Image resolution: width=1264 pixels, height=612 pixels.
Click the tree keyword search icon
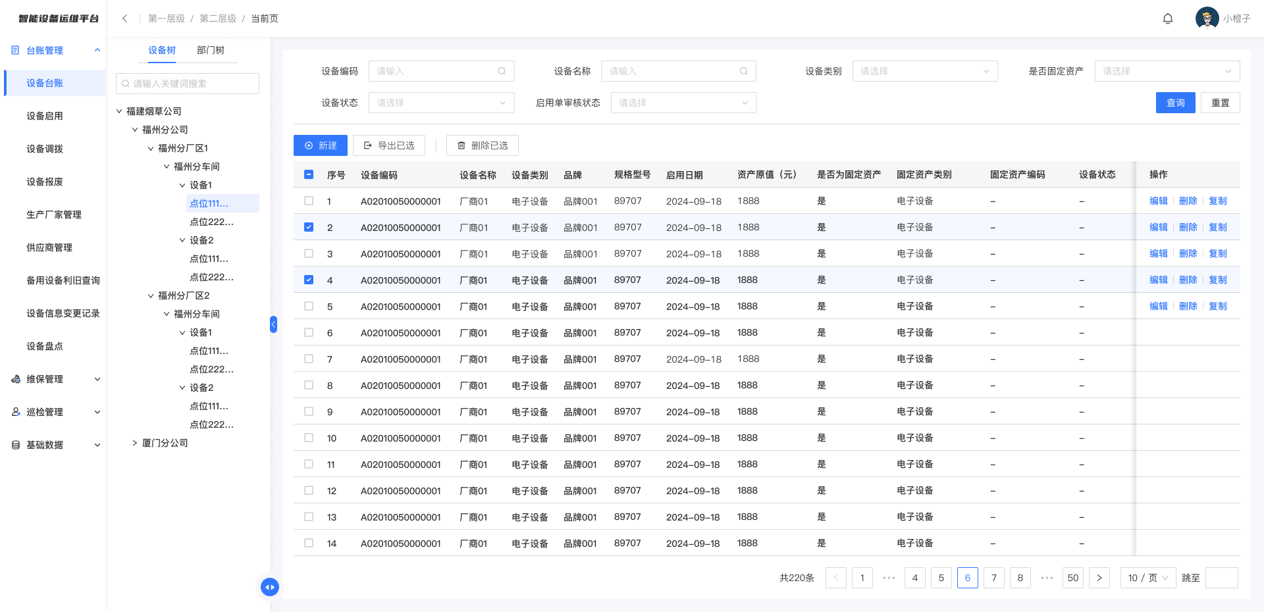tap(126, 84)
